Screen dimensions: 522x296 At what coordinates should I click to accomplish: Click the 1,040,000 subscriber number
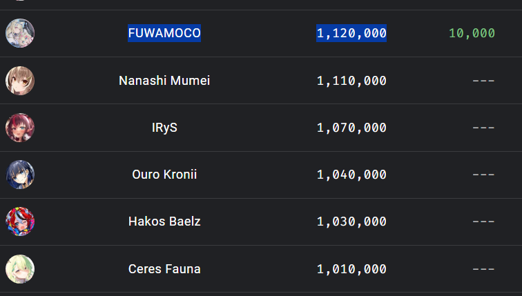(351, 175)
